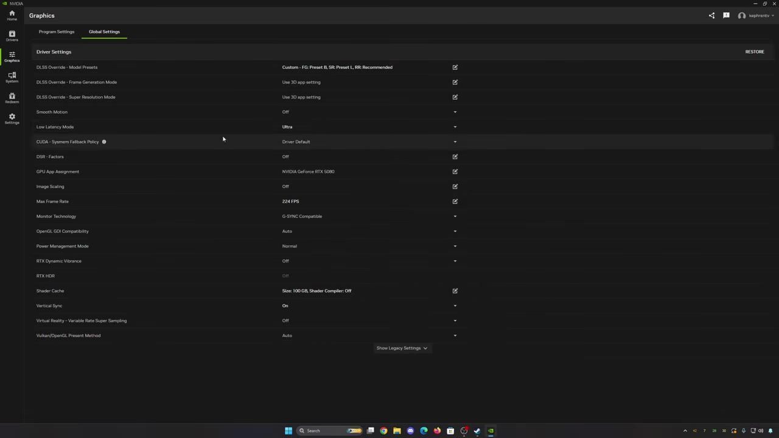Viewport: 779px width, 438px height.
Task: Edit GPU App Assignment setting
Action: tap(455, 172)
